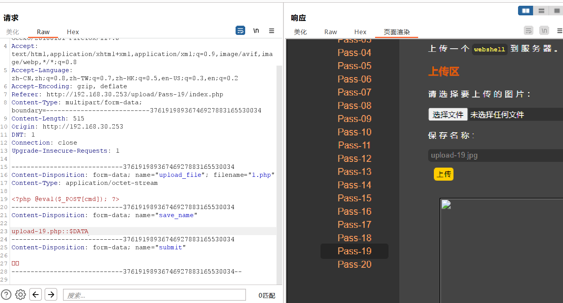563x303 pixels.
Task: Open Pass-12 link in sidebar
Action: [x=354, y=158]
